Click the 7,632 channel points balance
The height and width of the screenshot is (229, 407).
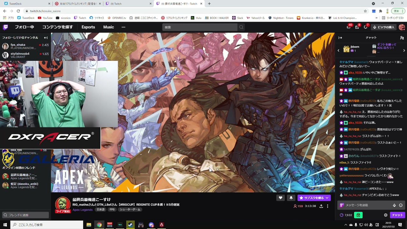[x=346, y=215]
